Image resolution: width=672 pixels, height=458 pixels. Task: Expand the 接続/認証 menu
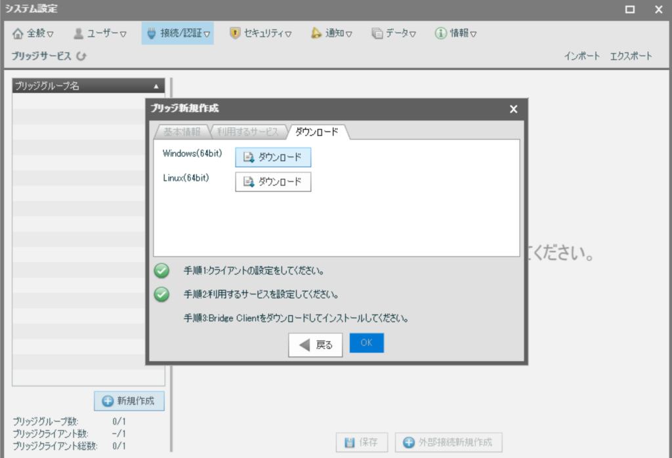178,33
